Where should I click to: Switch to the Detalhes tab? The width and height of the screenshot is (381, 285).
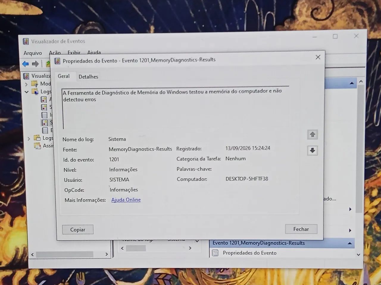(x=88, y=77)
